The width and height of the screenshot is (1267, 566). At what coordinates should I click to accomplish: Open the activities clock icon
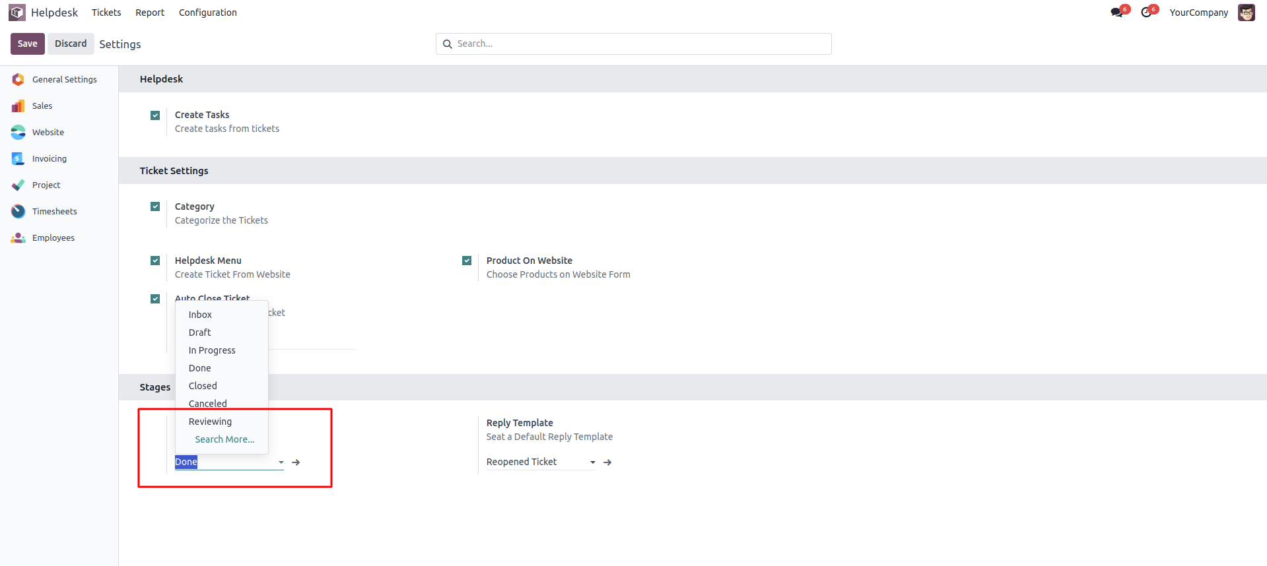click(1146, 13)
